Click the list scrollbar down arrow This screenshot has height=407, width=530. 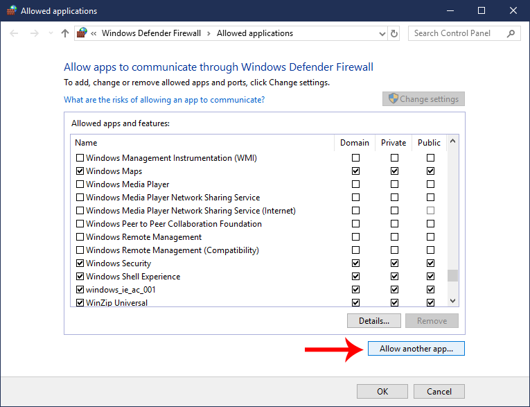(x=453, y=300)
